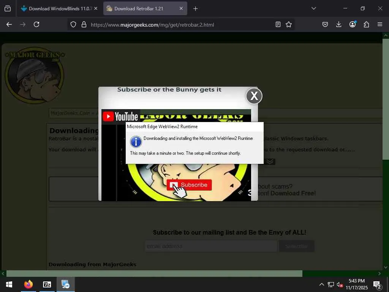Viewport: 389px width, 292px height.
Task: Click the scroll right arrow
Action: click(380, 274)
